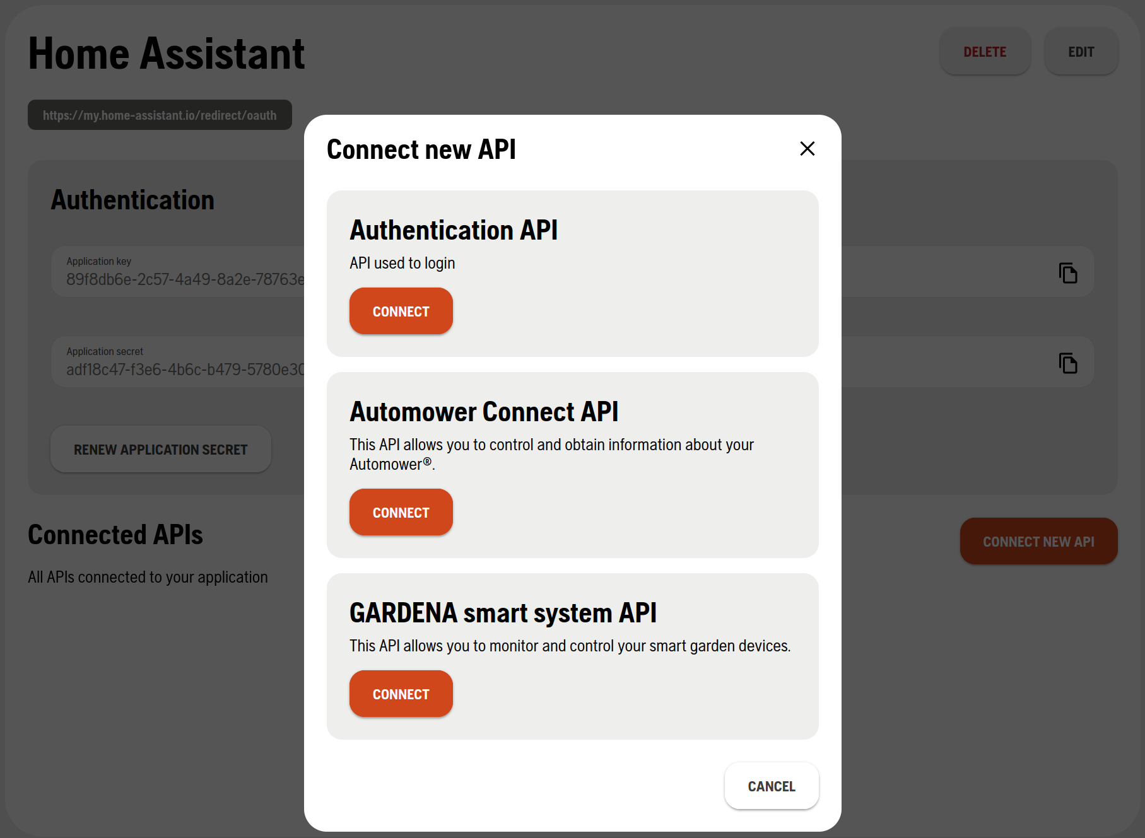Delete the Home Assistant application
Viewport: 1145px width, 838px height.
985,51
